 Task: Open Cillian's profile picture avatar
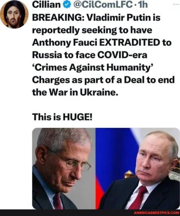coord(14,15)
